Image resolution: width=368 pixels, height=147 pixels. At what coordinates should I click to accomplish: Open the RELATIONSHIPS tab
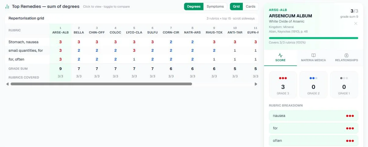pos(346,58)
